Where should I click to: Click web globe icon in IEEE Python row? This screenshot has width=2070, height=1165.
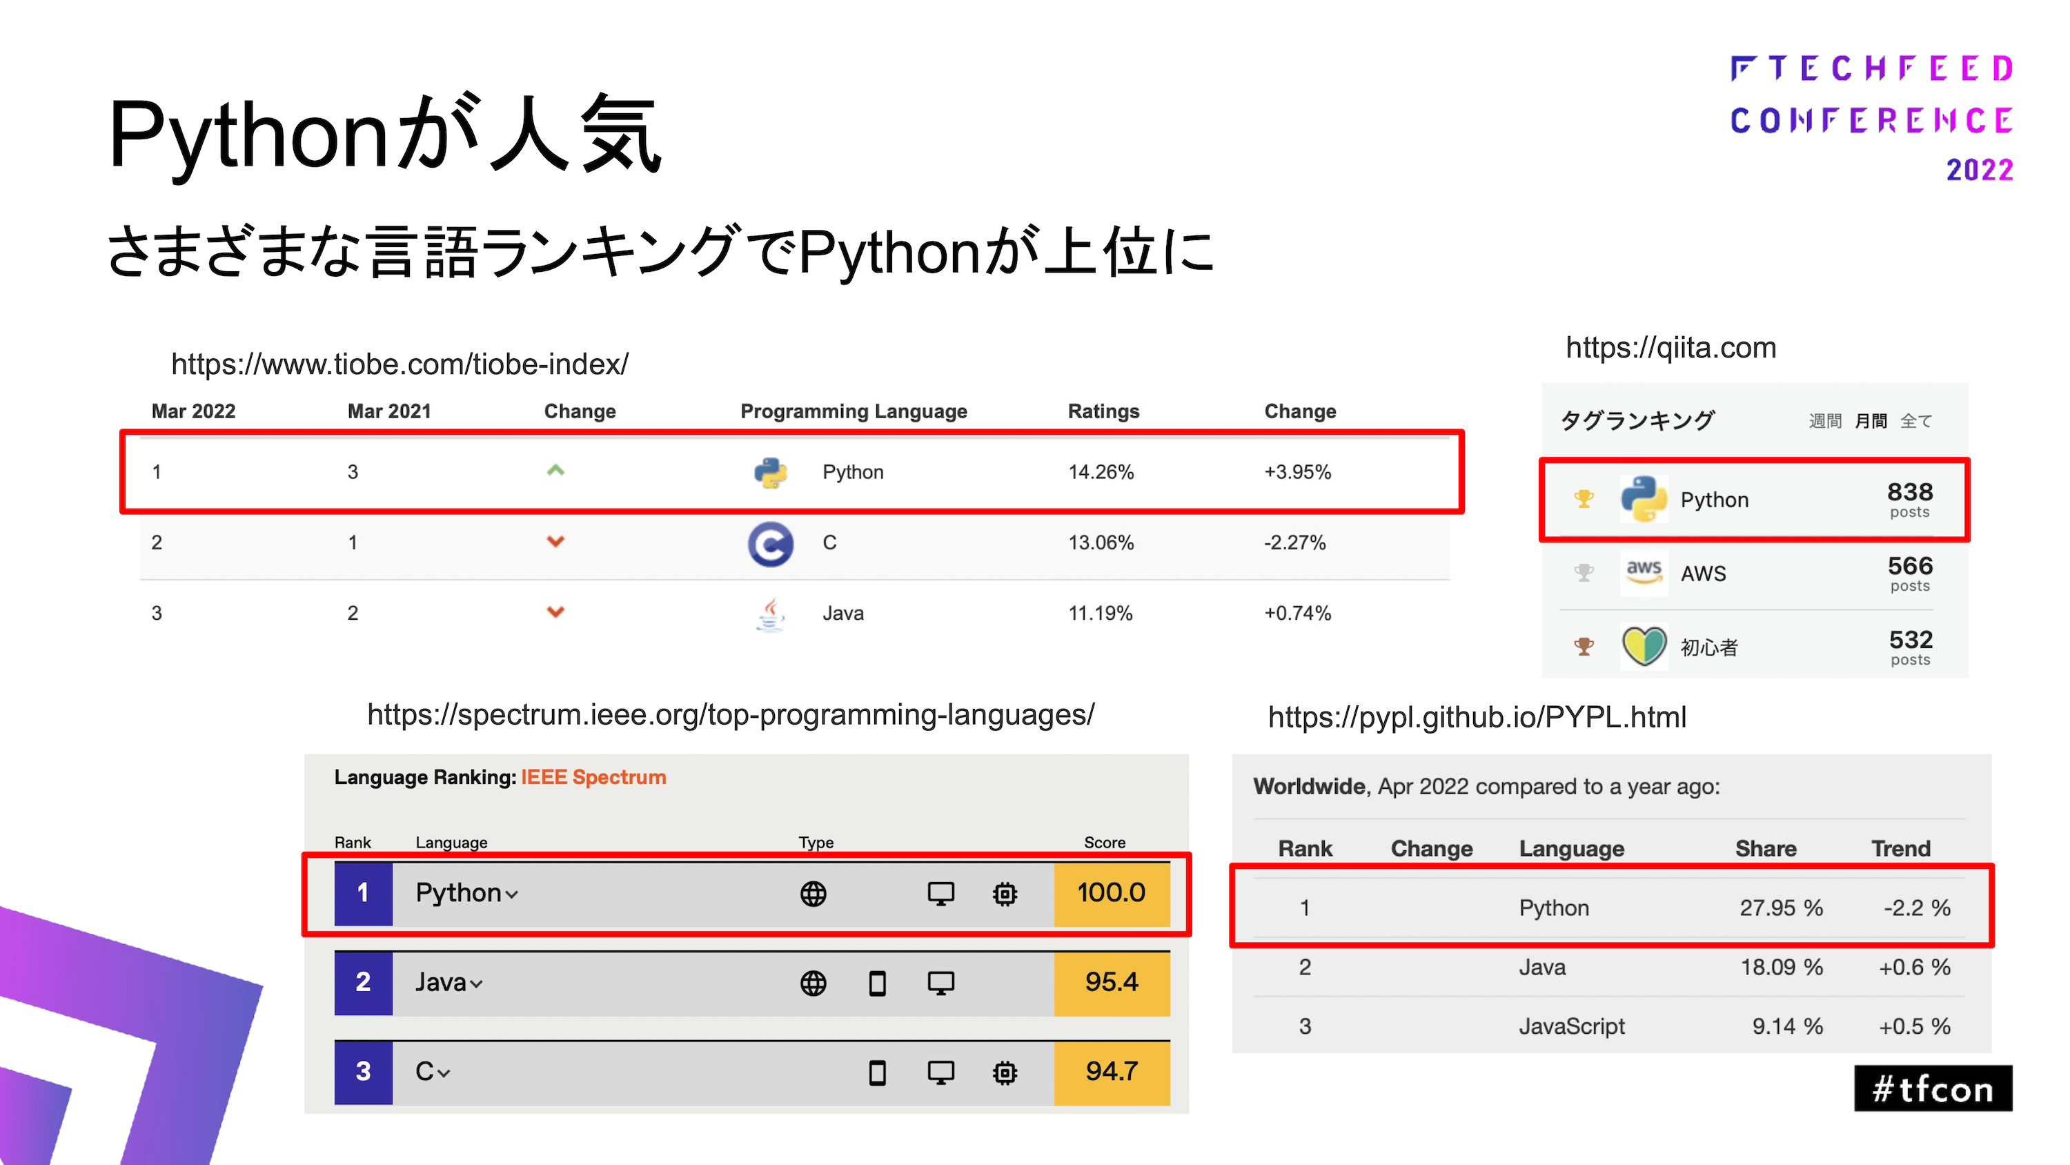click(x=814, y=894)
